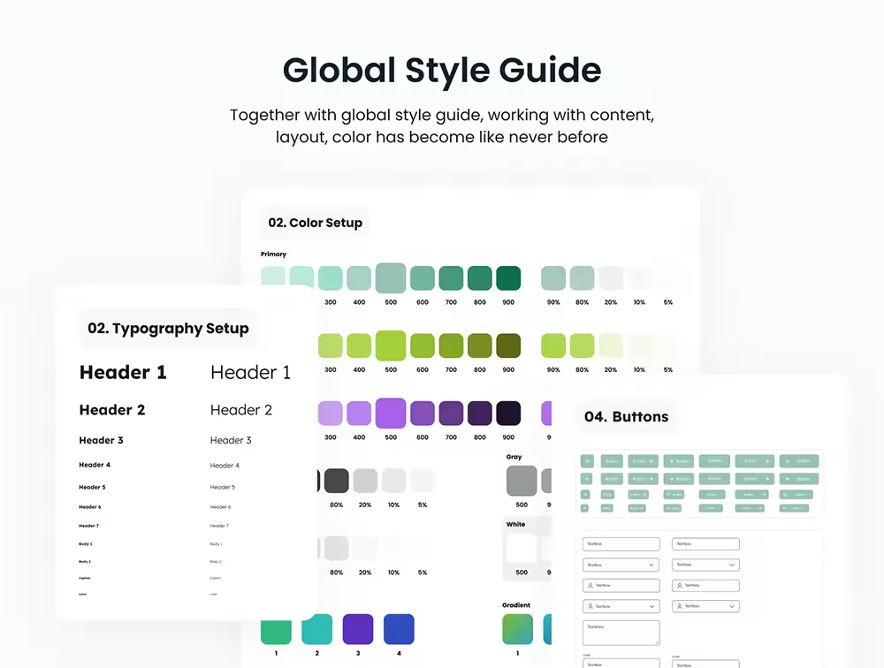This screenshot has width=884, height=668.
Task: Open the right user-icon Textbox dropdown chevron
Action: [x=732, y=607]
